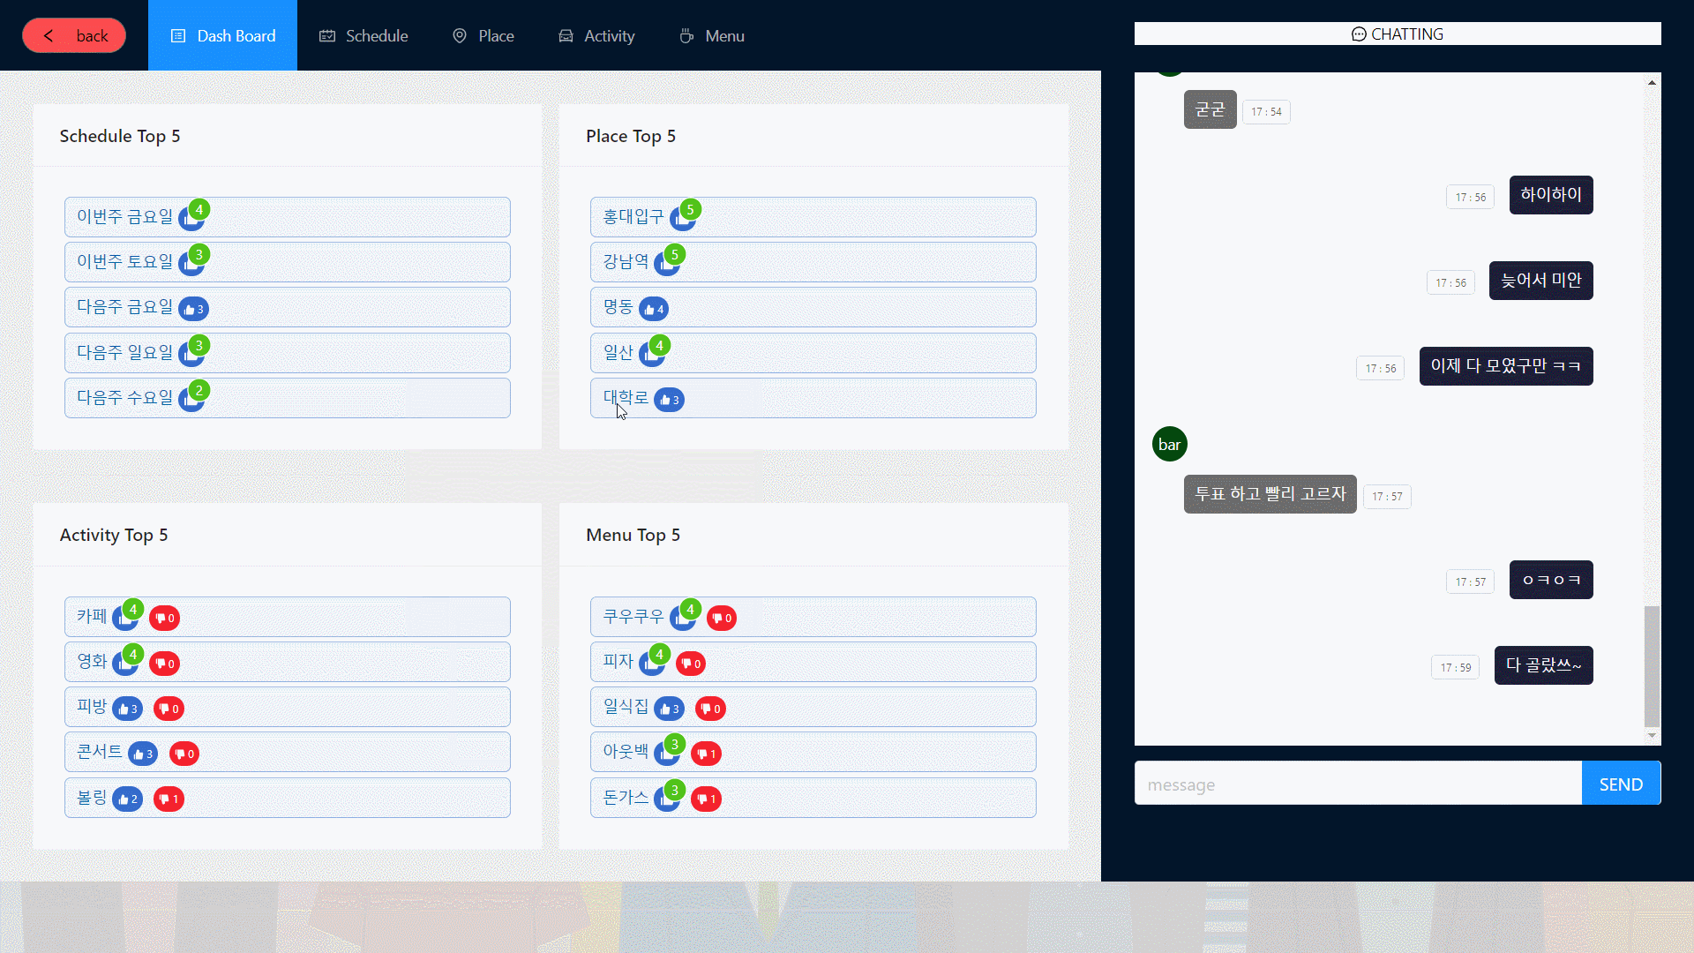Click thumbs-down badge for 볼링
This screenshot has height=953, width=1694.
169,799
